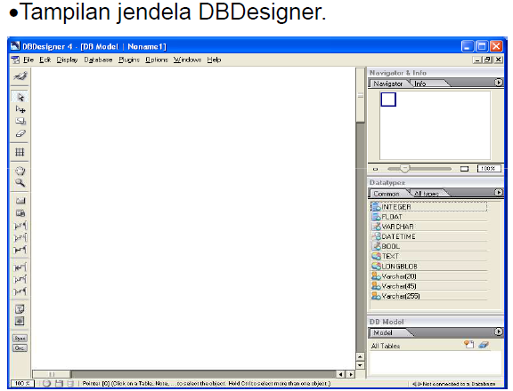Image resolution: width=513 pixels, height=391 pixels.
Task: Select the Hand pan tool
Action: [20, 171]
